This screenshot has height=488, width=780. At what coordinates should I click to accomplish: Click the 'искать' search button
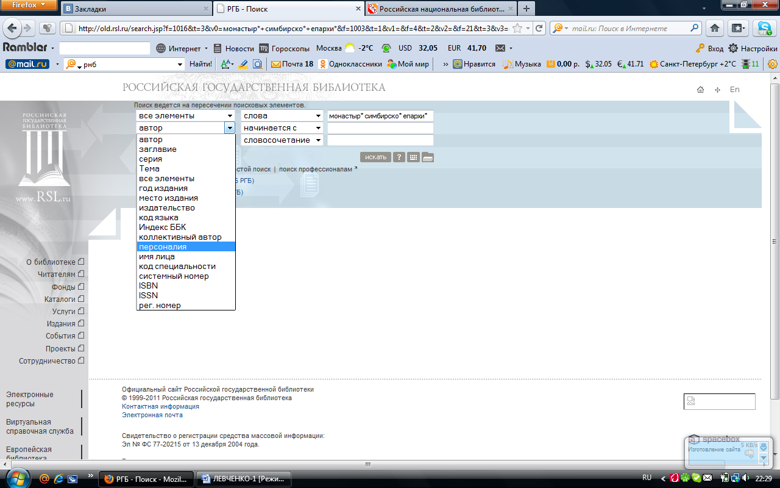375,157
